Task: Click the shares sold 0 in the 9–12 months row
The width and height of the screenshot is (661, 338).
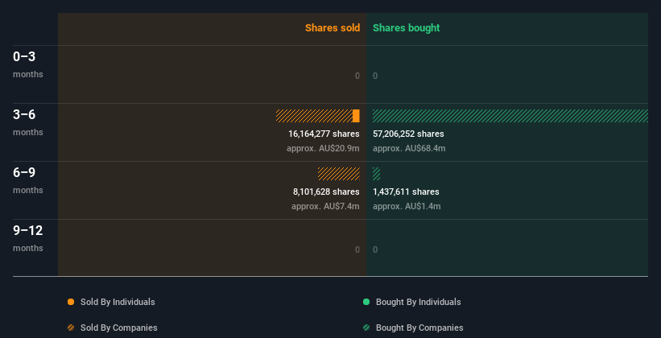Action: 357,249
